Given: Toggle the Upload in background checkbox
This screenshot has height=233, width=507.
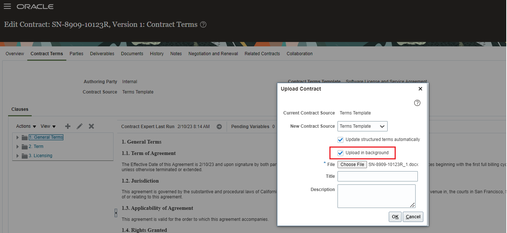Looking at the screenshot, I should click(x=340, y=153).
